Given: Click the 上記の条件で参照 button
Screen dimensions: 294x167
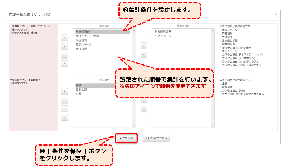Looking at the screenshot, I should 156,138.
